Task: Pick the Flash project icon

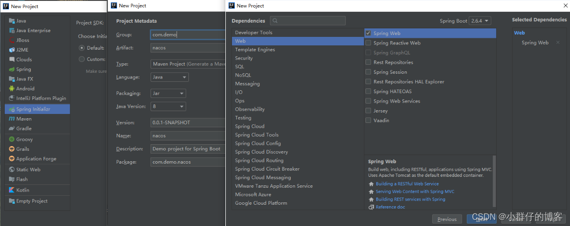Action: click(12, 179)
